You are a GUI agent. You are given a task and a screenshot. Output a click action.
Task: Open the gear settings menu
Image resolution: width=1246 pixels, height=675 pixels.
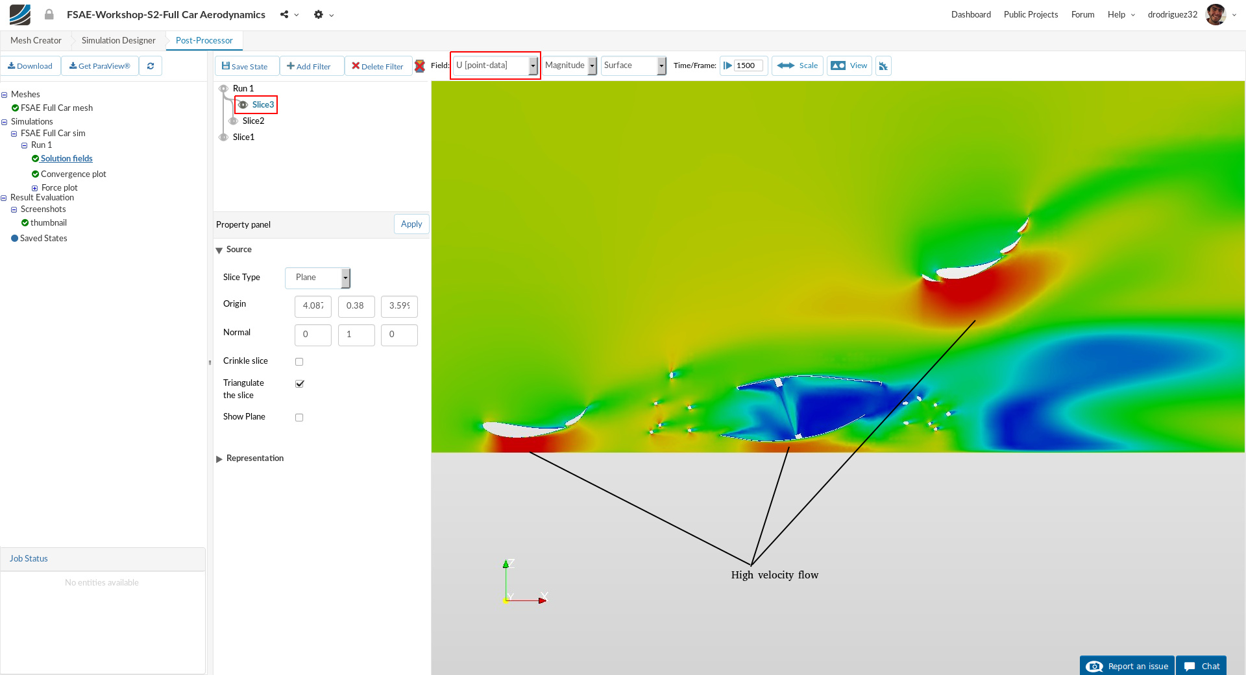tap(319, 14)
